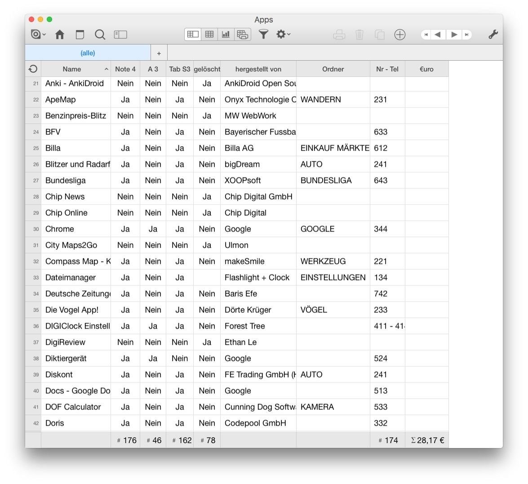Select the bigDream manufacturer cell
This screenshot has width=528, height=484.
[258, 164]
